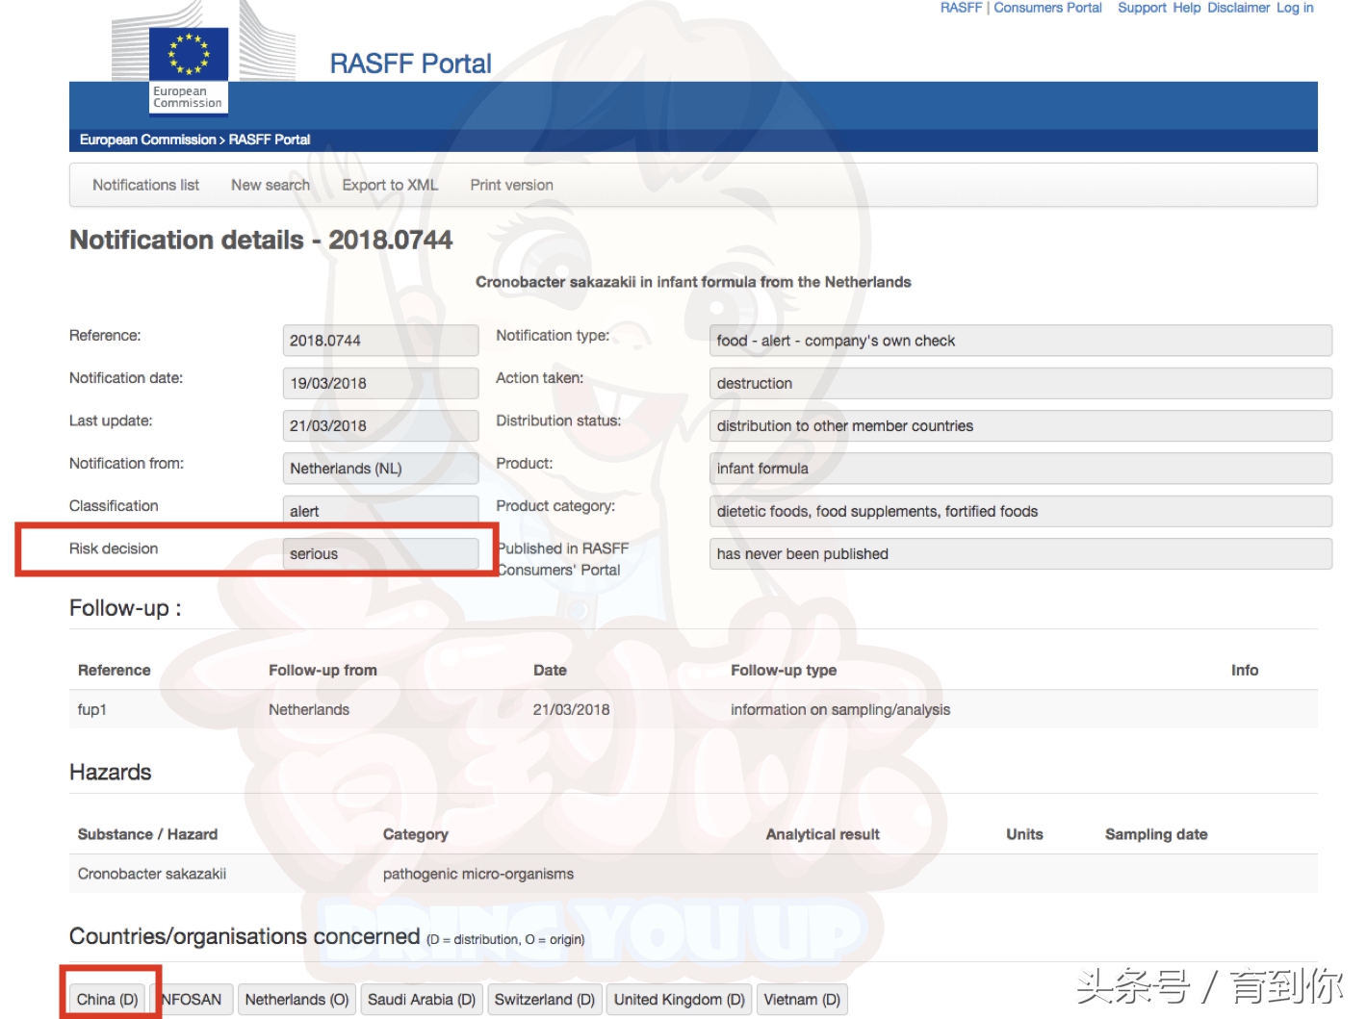Click the Substance / Hazard column header
This screenshot has width=1367, height=1019.
coord(147,834)
